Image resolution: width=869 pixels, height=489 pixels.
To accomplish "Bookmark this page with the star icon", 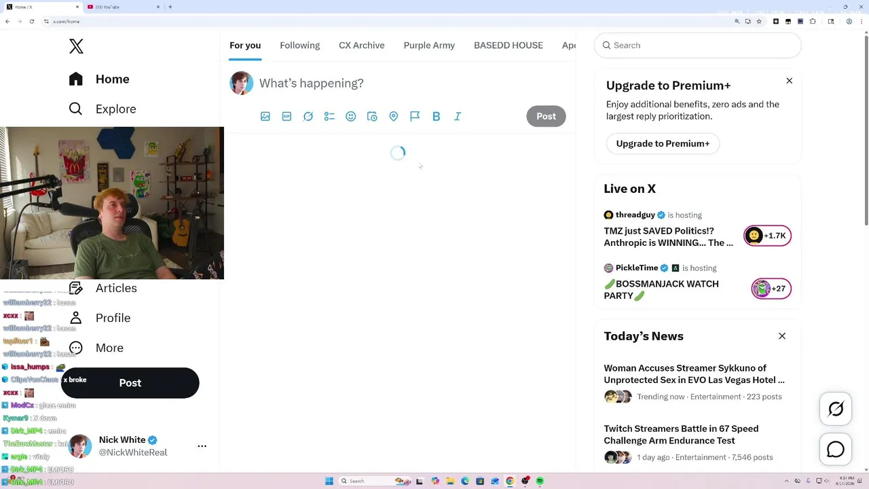I will [x=759, y=21].
